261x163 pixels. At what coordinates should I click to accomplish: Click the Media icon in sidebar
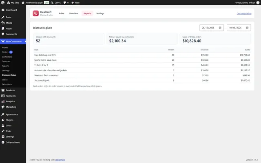(x=3, y=23)
